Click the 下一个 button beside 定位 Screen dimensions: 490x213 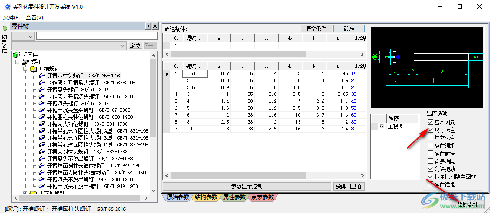(x=151, y=45)
